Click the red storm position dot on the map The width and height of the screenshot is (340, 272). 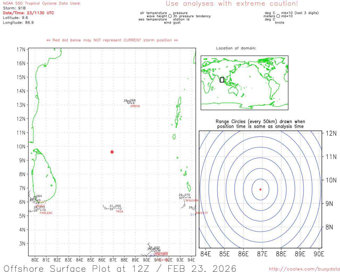(112, 152)
